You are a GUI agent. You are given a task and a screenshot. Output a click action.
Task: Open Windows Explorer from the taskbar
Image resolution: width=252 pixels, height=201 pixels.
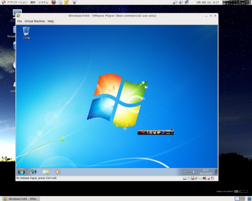click(46, 172)
